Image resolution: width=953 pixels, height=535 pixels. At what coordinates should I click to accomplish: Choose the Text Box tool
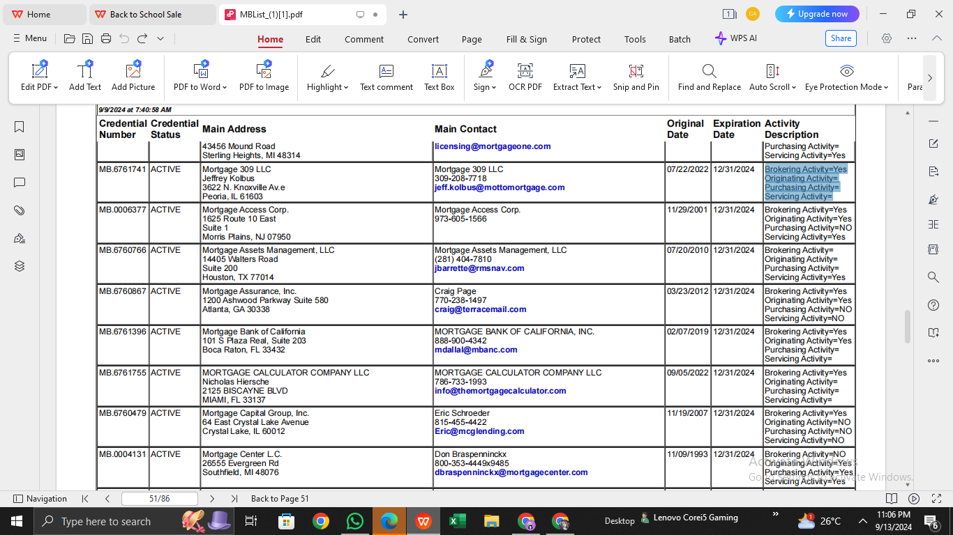[440, 77]
